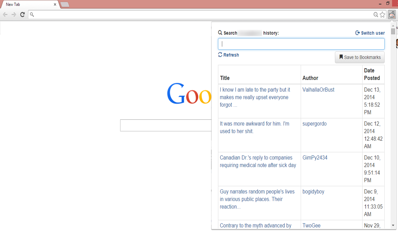Click Save to Bookmarks button
This screenshot has height=248, width=398.
(x=360, y=57)
